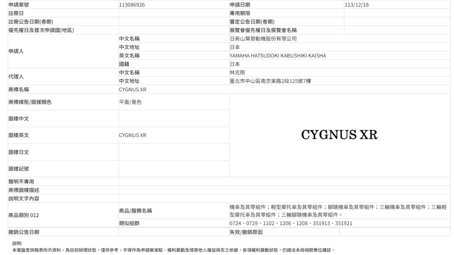Select disclaimer text starting 本電腦查詢報表
This screenshot has height=255, width=454.
pos(173,250)
